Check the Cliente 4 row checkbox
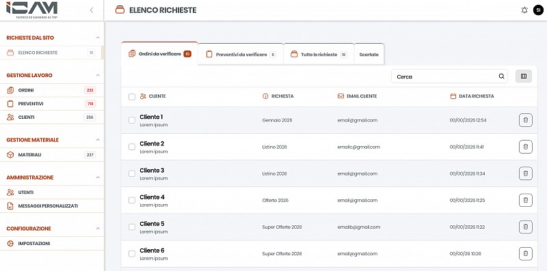The image size is (547, 271). 132,200
